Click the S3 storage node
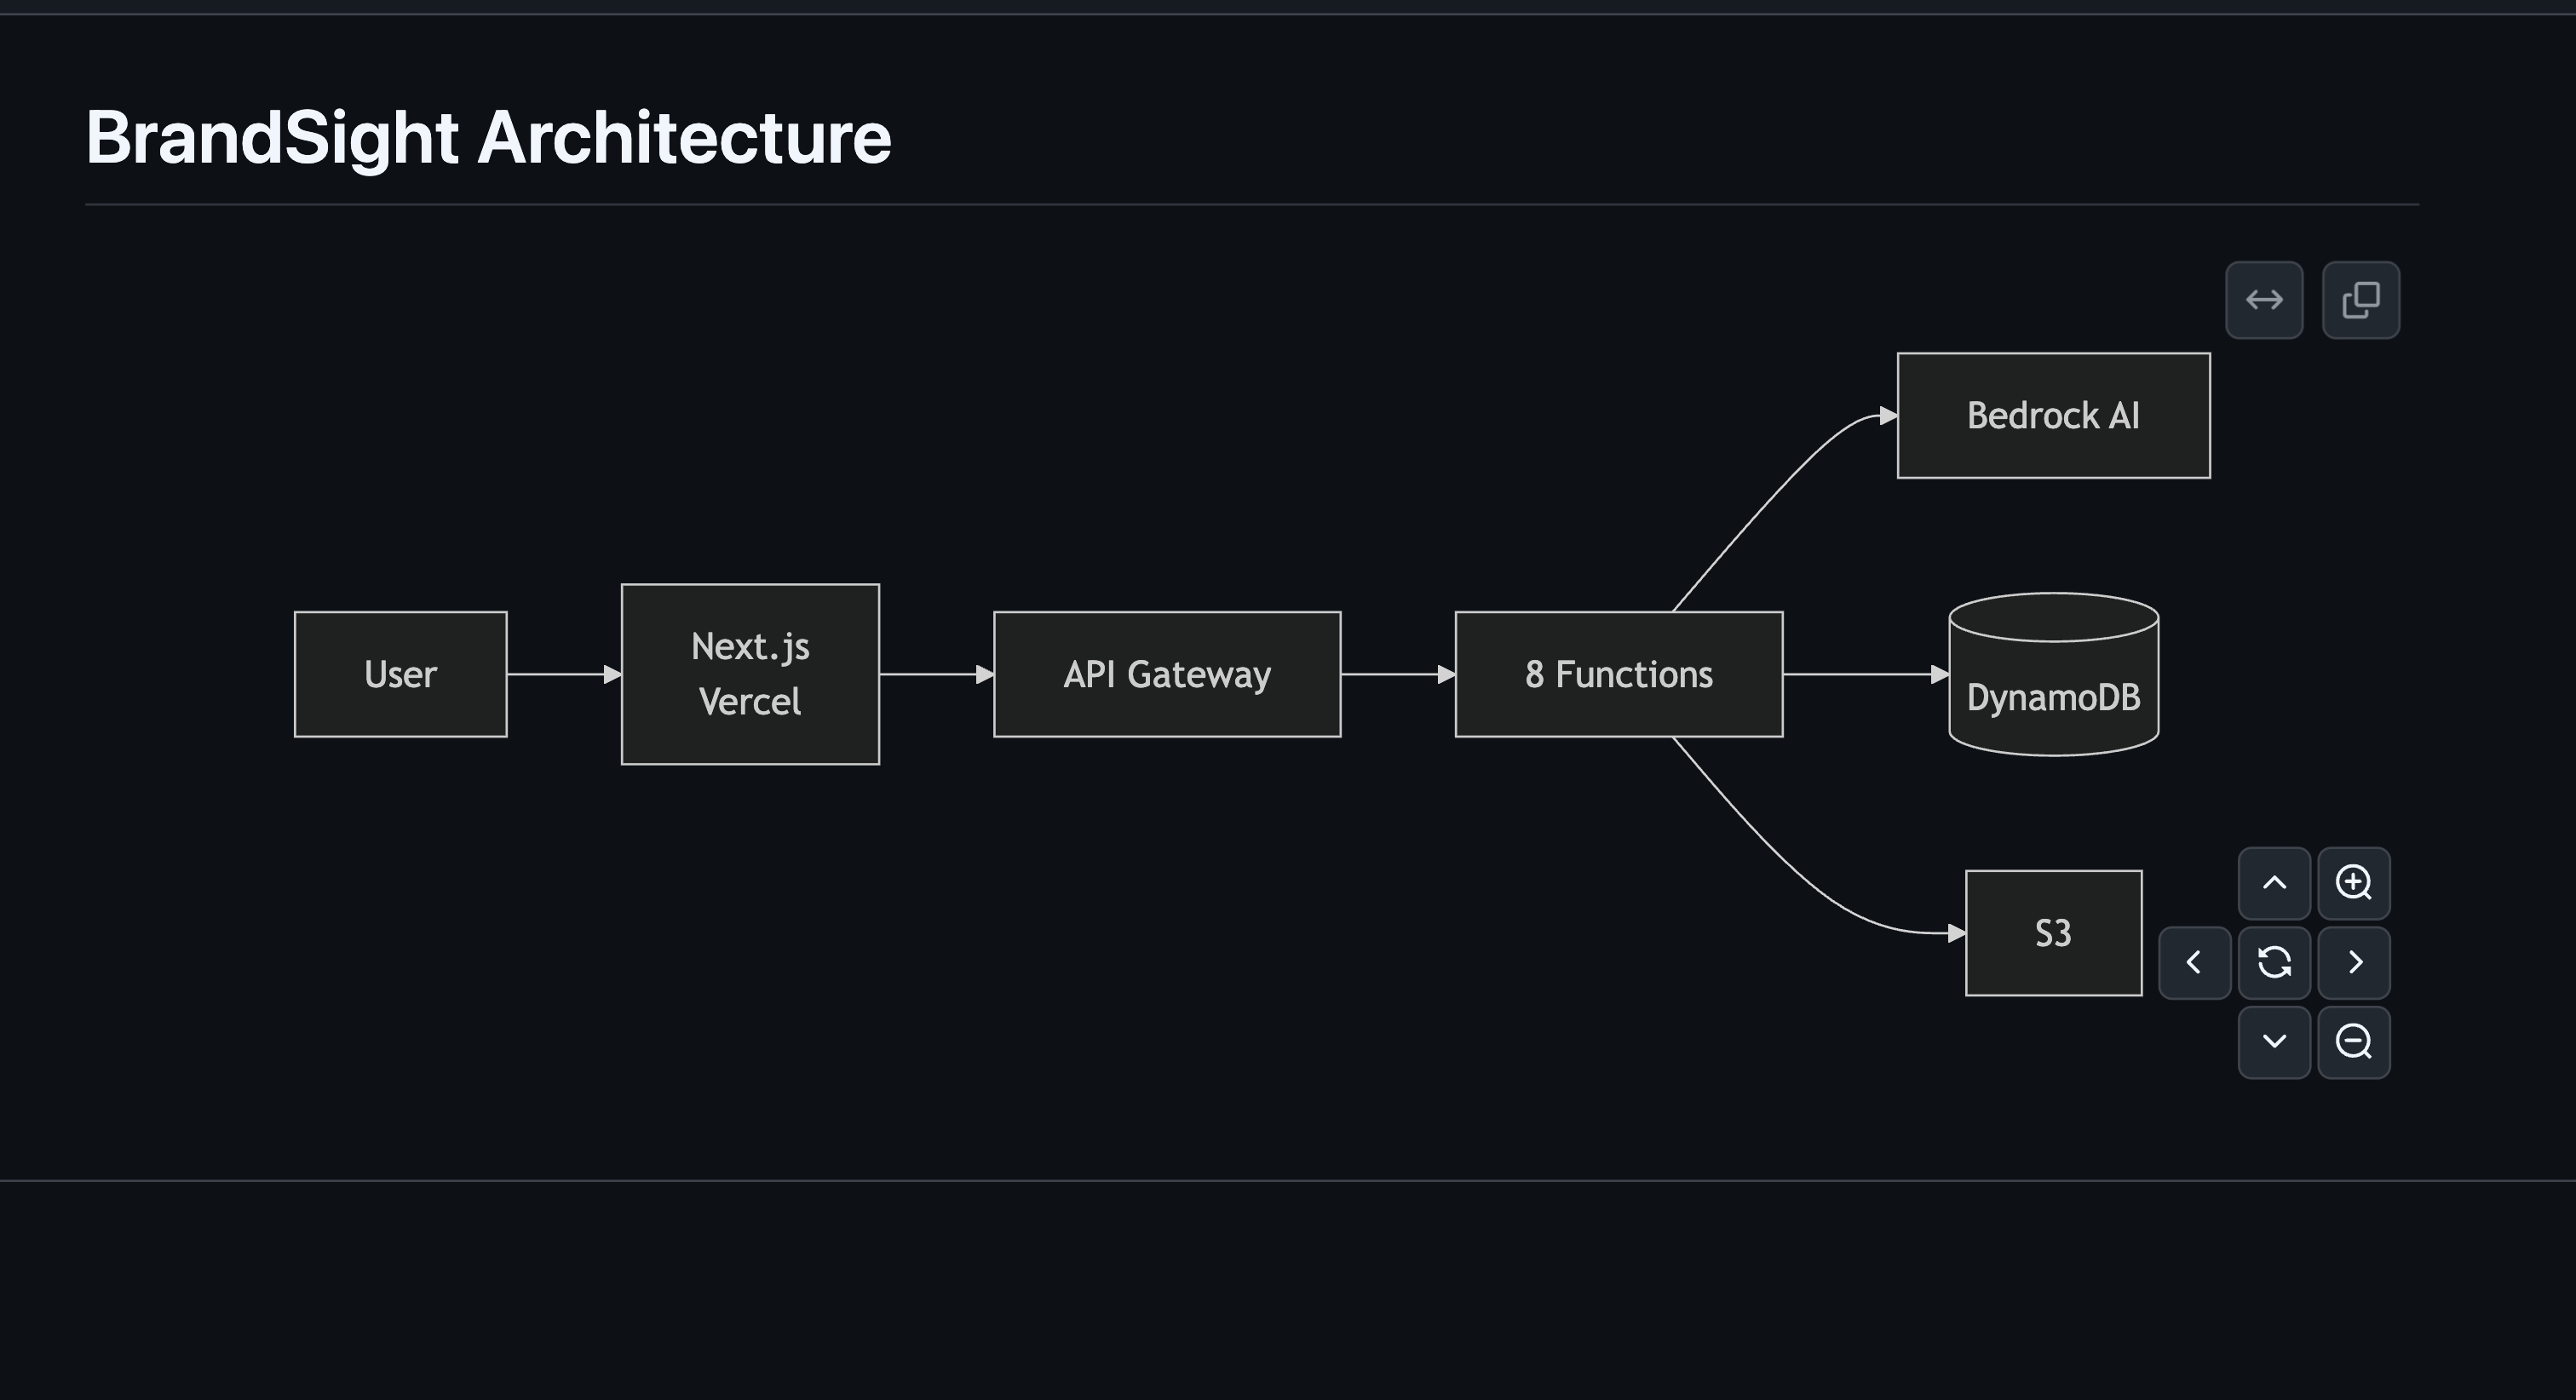The width and height of the screenshot is (2576, 1400). pos(2053,933)
